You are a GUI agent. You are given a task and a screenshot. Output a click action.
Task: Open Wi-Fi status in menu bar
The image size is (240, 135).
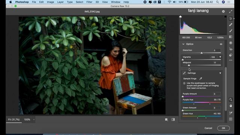169,2
